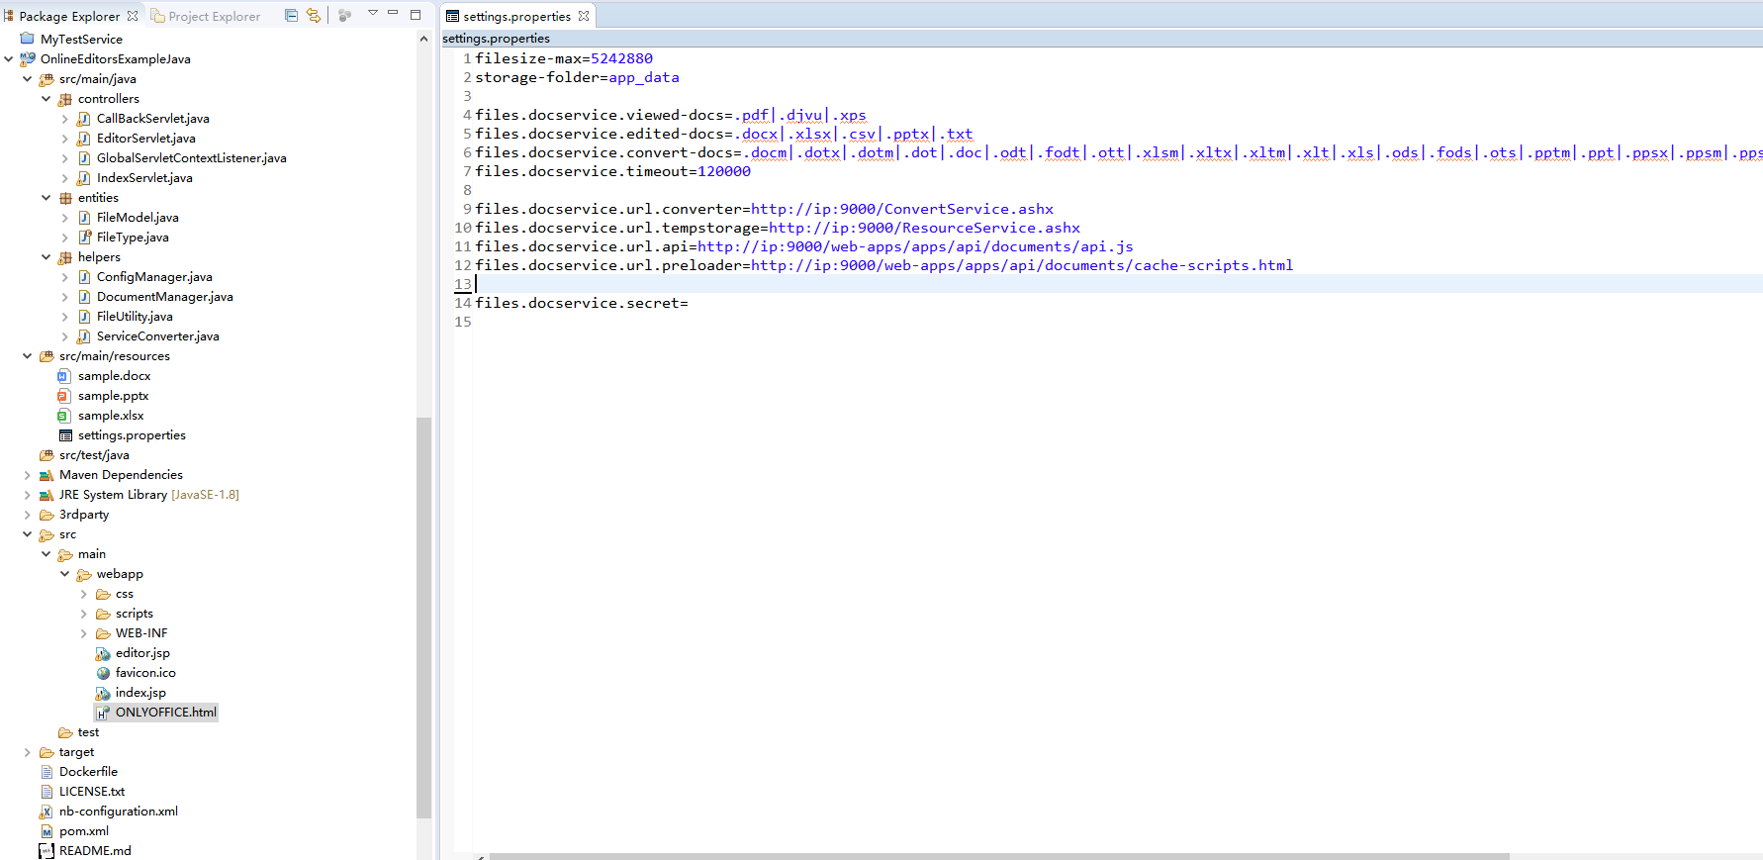This screenshot has height=860, width=1763.
Task: Select the ONLYOFFICE.html file icon
Action: 103,713
